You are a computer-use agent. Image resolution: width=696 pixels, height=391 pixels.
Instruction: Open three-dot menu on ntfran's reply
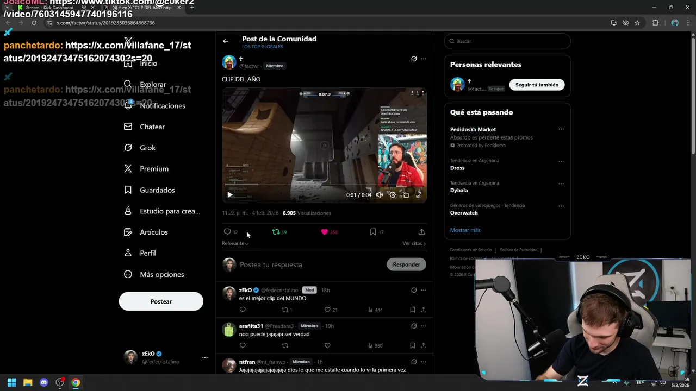click(424, 362)
